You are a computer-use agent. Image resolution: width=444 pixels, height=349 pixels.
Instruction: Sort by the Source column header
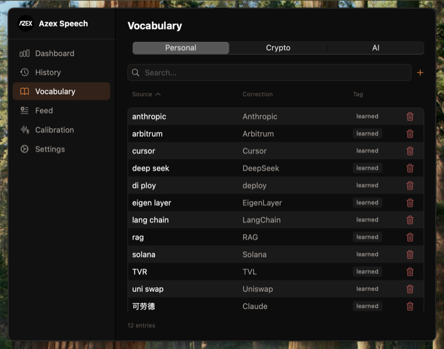pyautogui.click(x=146, y=94)
